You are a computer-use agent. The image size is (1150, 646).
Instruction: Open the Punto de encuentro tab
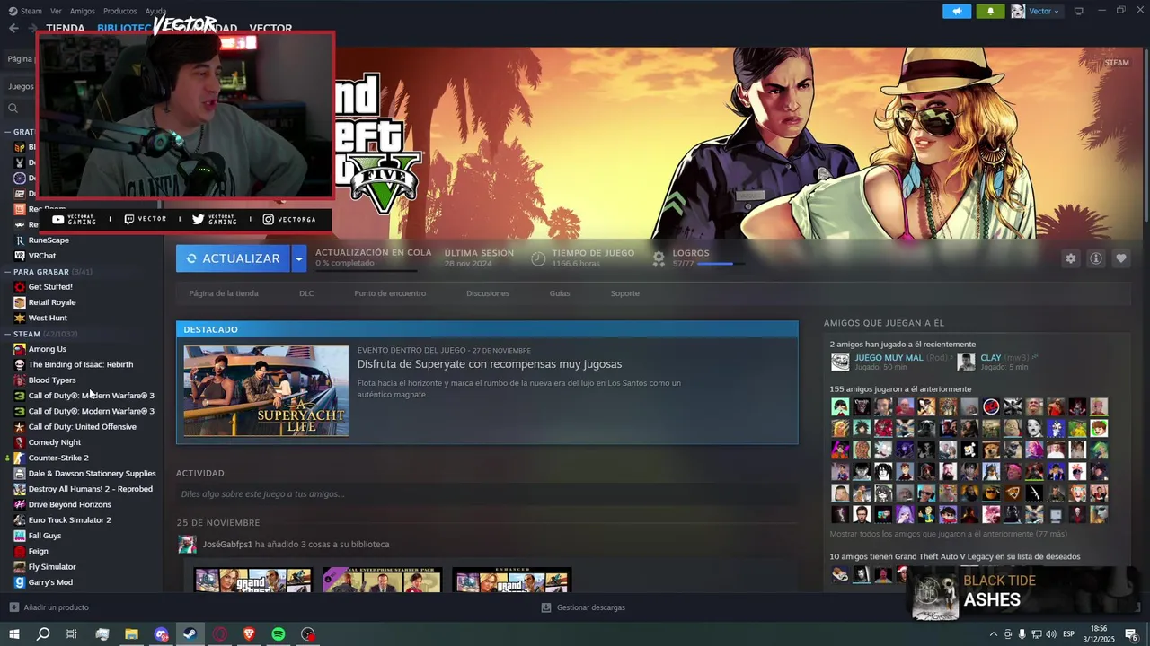point(390,293)
